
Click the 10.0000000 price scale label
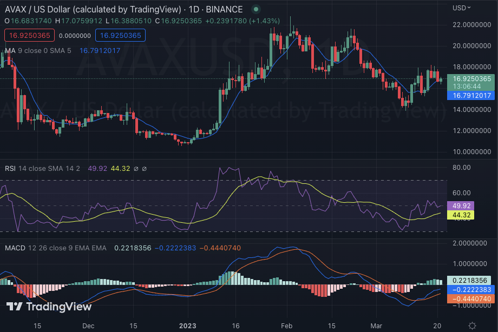[471, 152]
